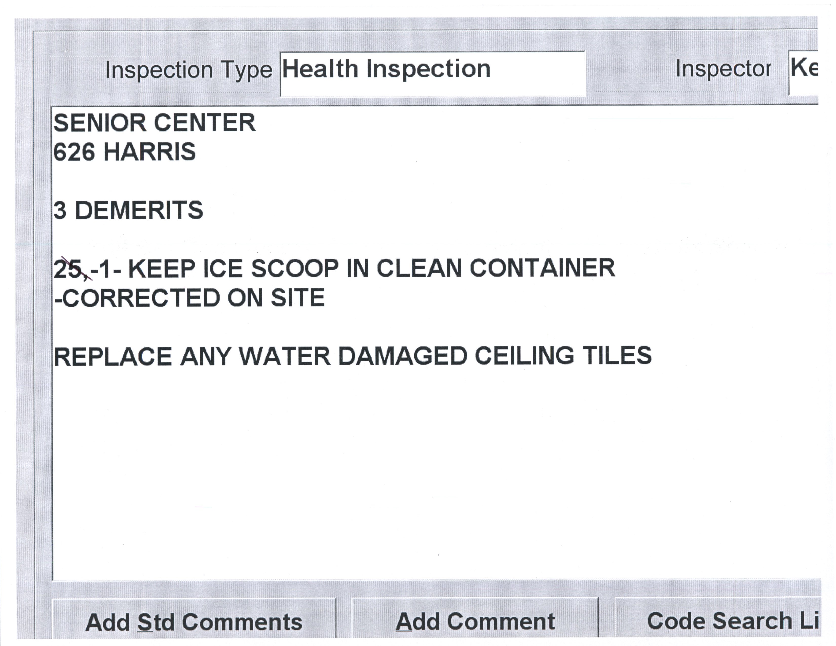The height and width of the screenshot is (646, 836).
Task: Click the word DEMERITS
Action: tap(139, 211)
